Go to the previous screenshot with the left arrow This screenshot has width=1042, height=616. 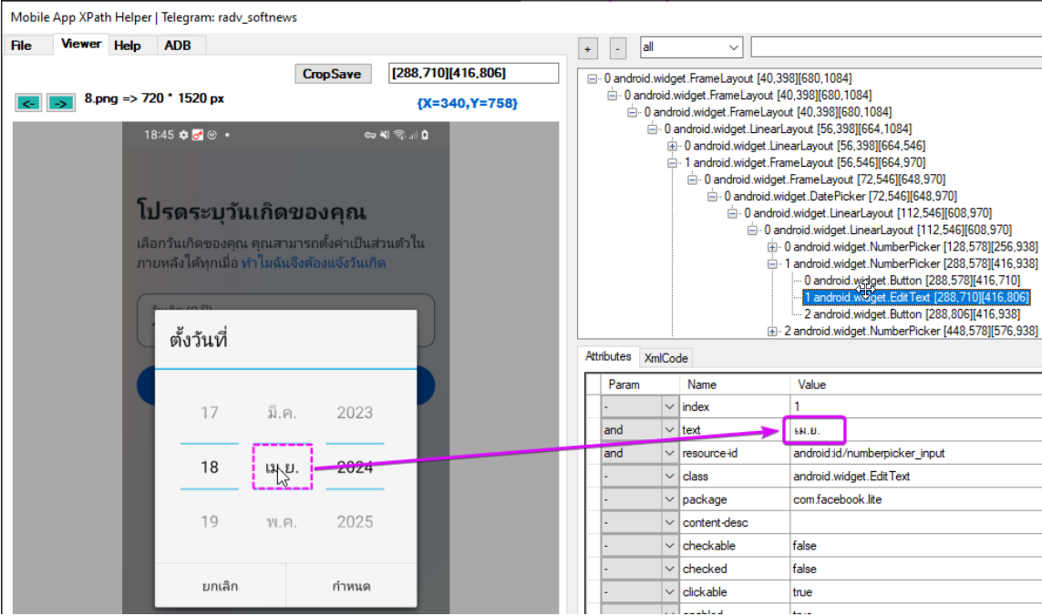point(28,103)
